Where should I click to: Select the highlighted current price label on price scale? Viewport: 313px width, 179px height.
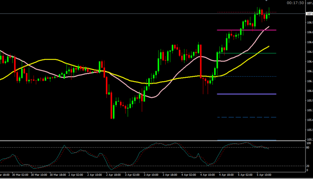click(x=310, y=14)
